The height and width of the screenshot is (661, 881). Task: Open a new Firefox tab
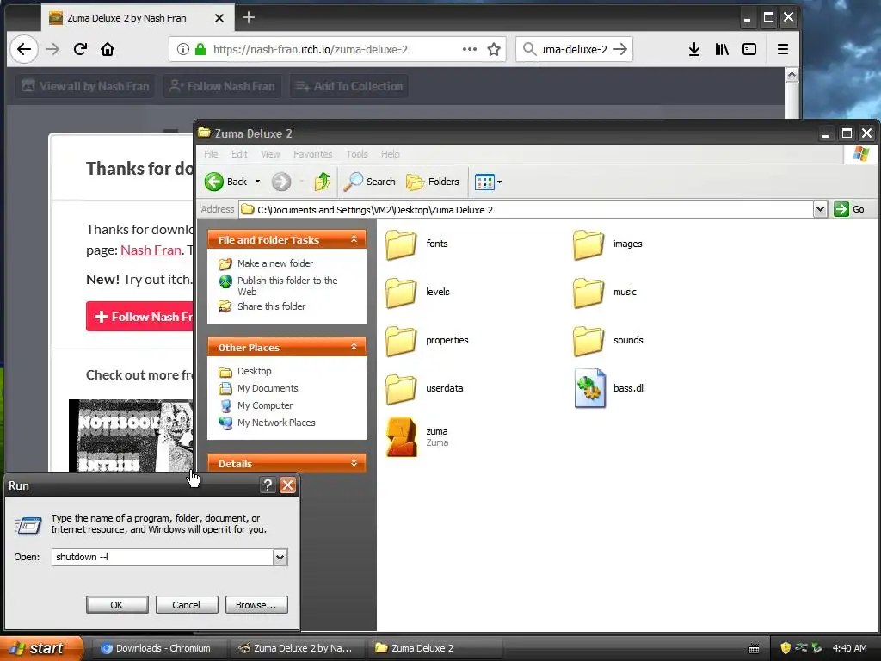[249, 18]
